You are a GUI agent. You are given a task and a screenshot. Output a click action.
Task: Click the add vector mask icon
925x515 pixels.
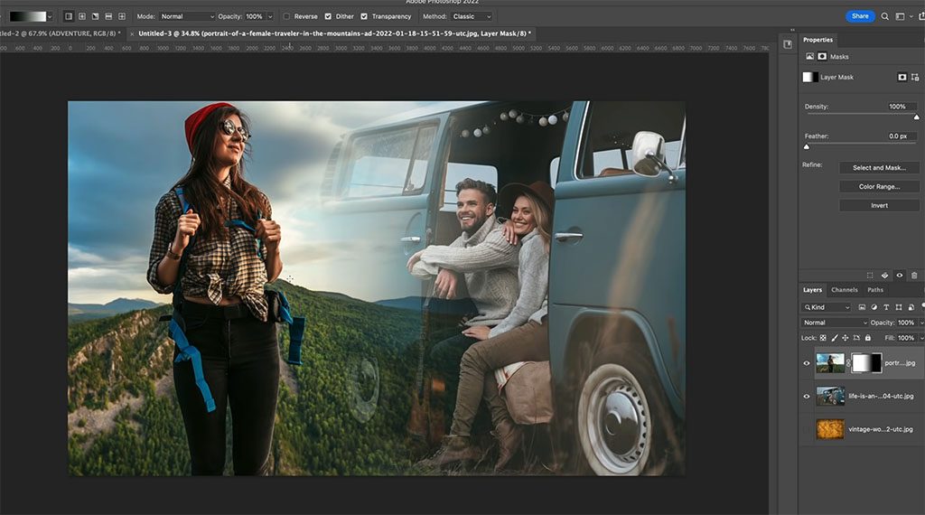click(x=915, y=78)
